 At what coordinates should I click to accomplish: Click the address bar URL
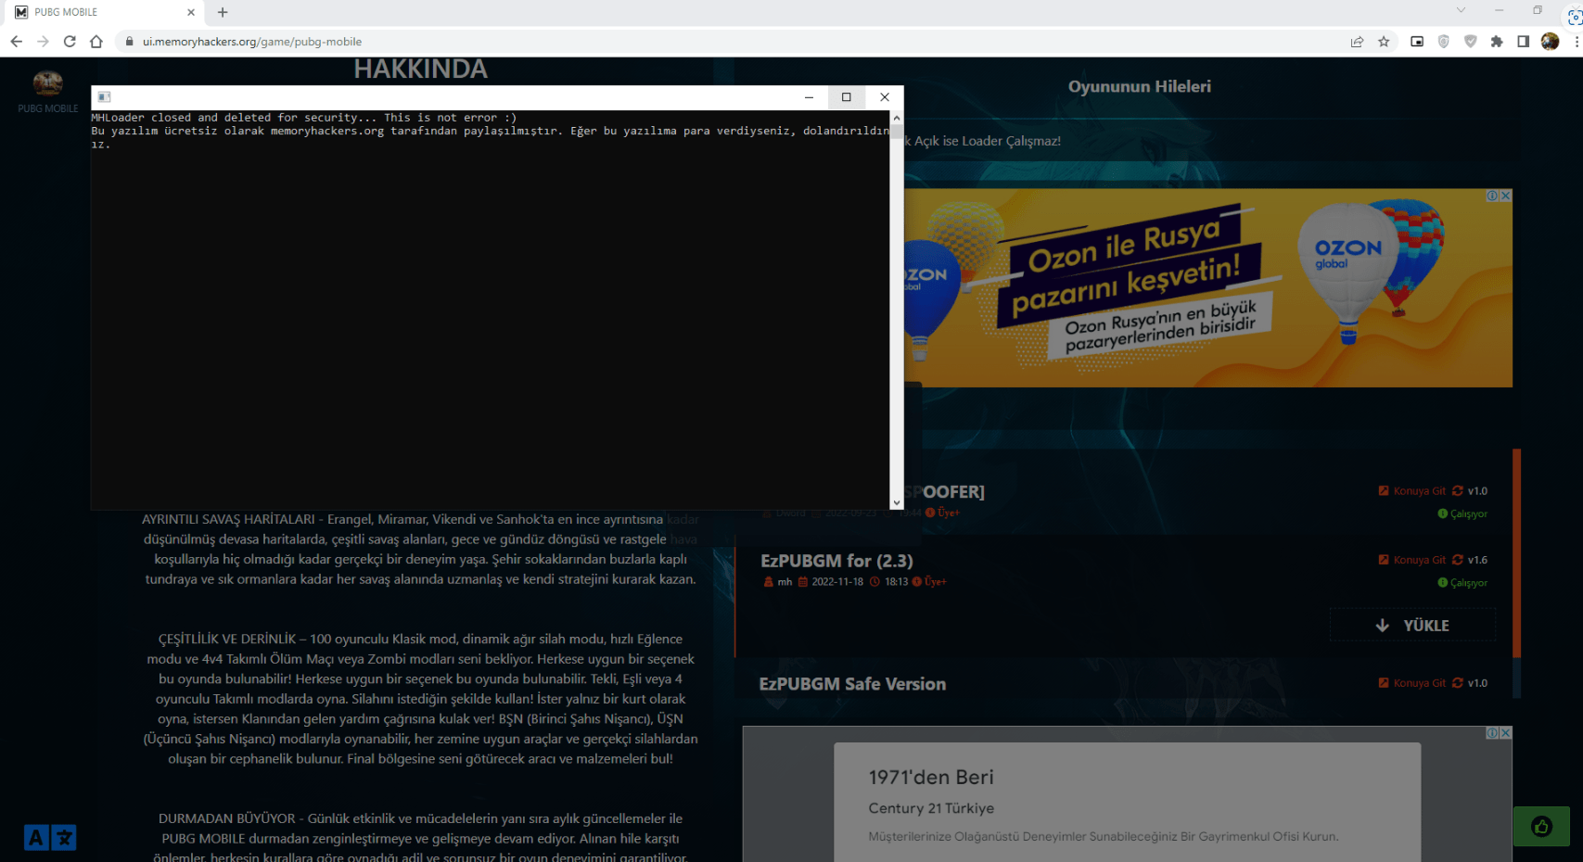[252, 42]
